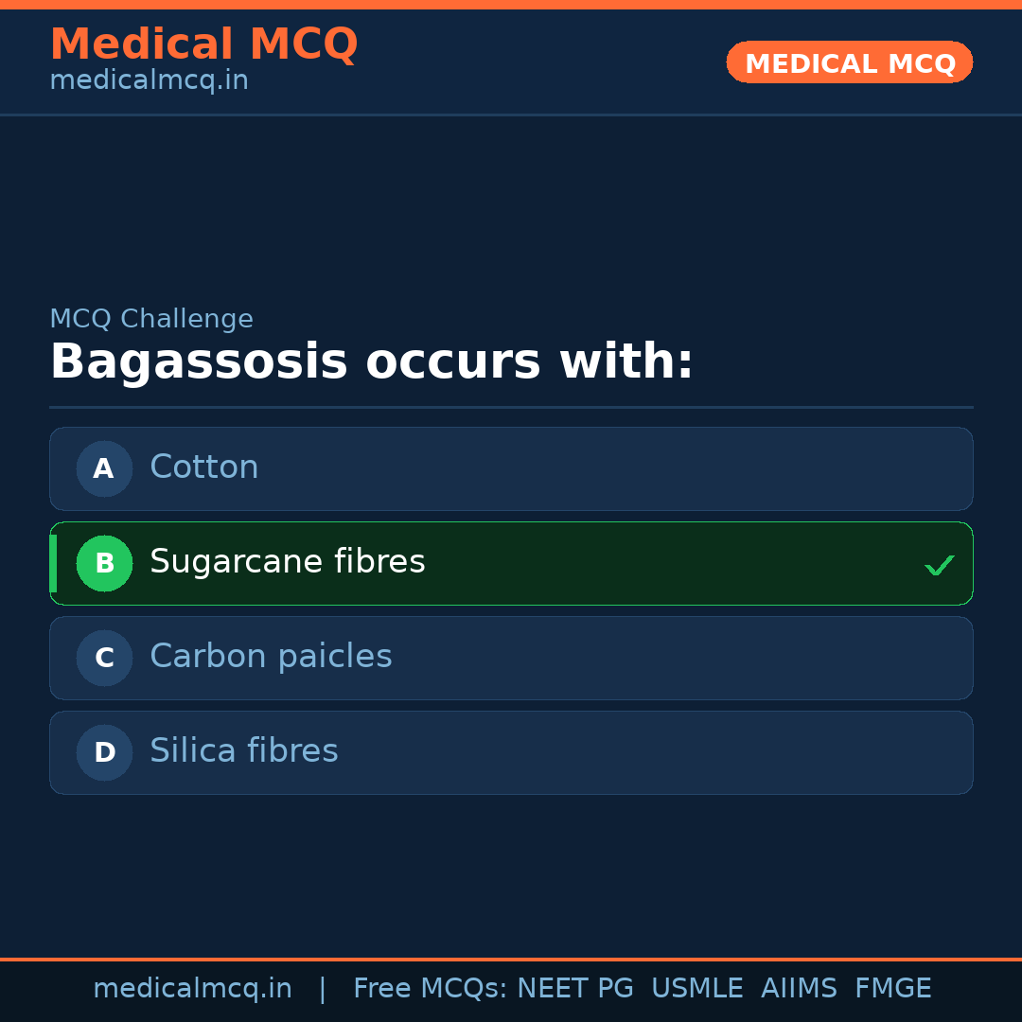This screenshot has height=1022, width=1022.
Task: Switch to the USMLE category
Action: (x=697, y=988)
